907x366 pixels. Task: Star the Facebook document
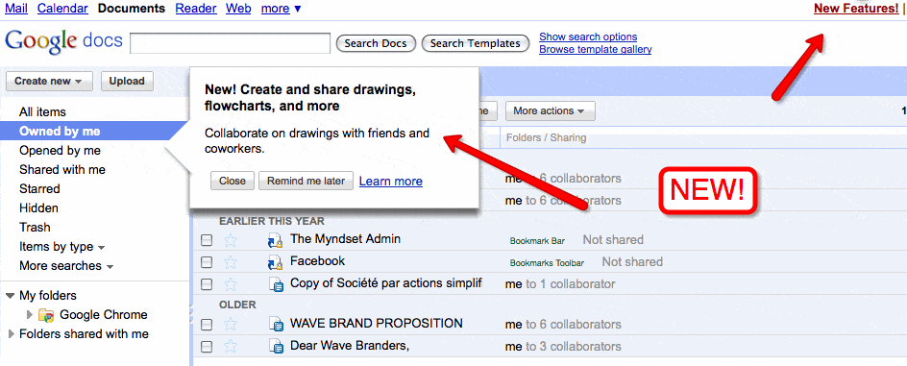click(x=231, y=262)
